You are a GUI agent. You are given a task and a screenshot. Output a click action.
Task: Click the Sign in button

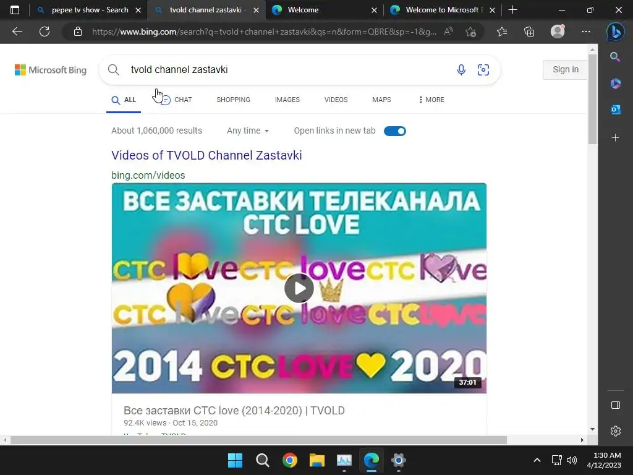[x=565, y=69]
